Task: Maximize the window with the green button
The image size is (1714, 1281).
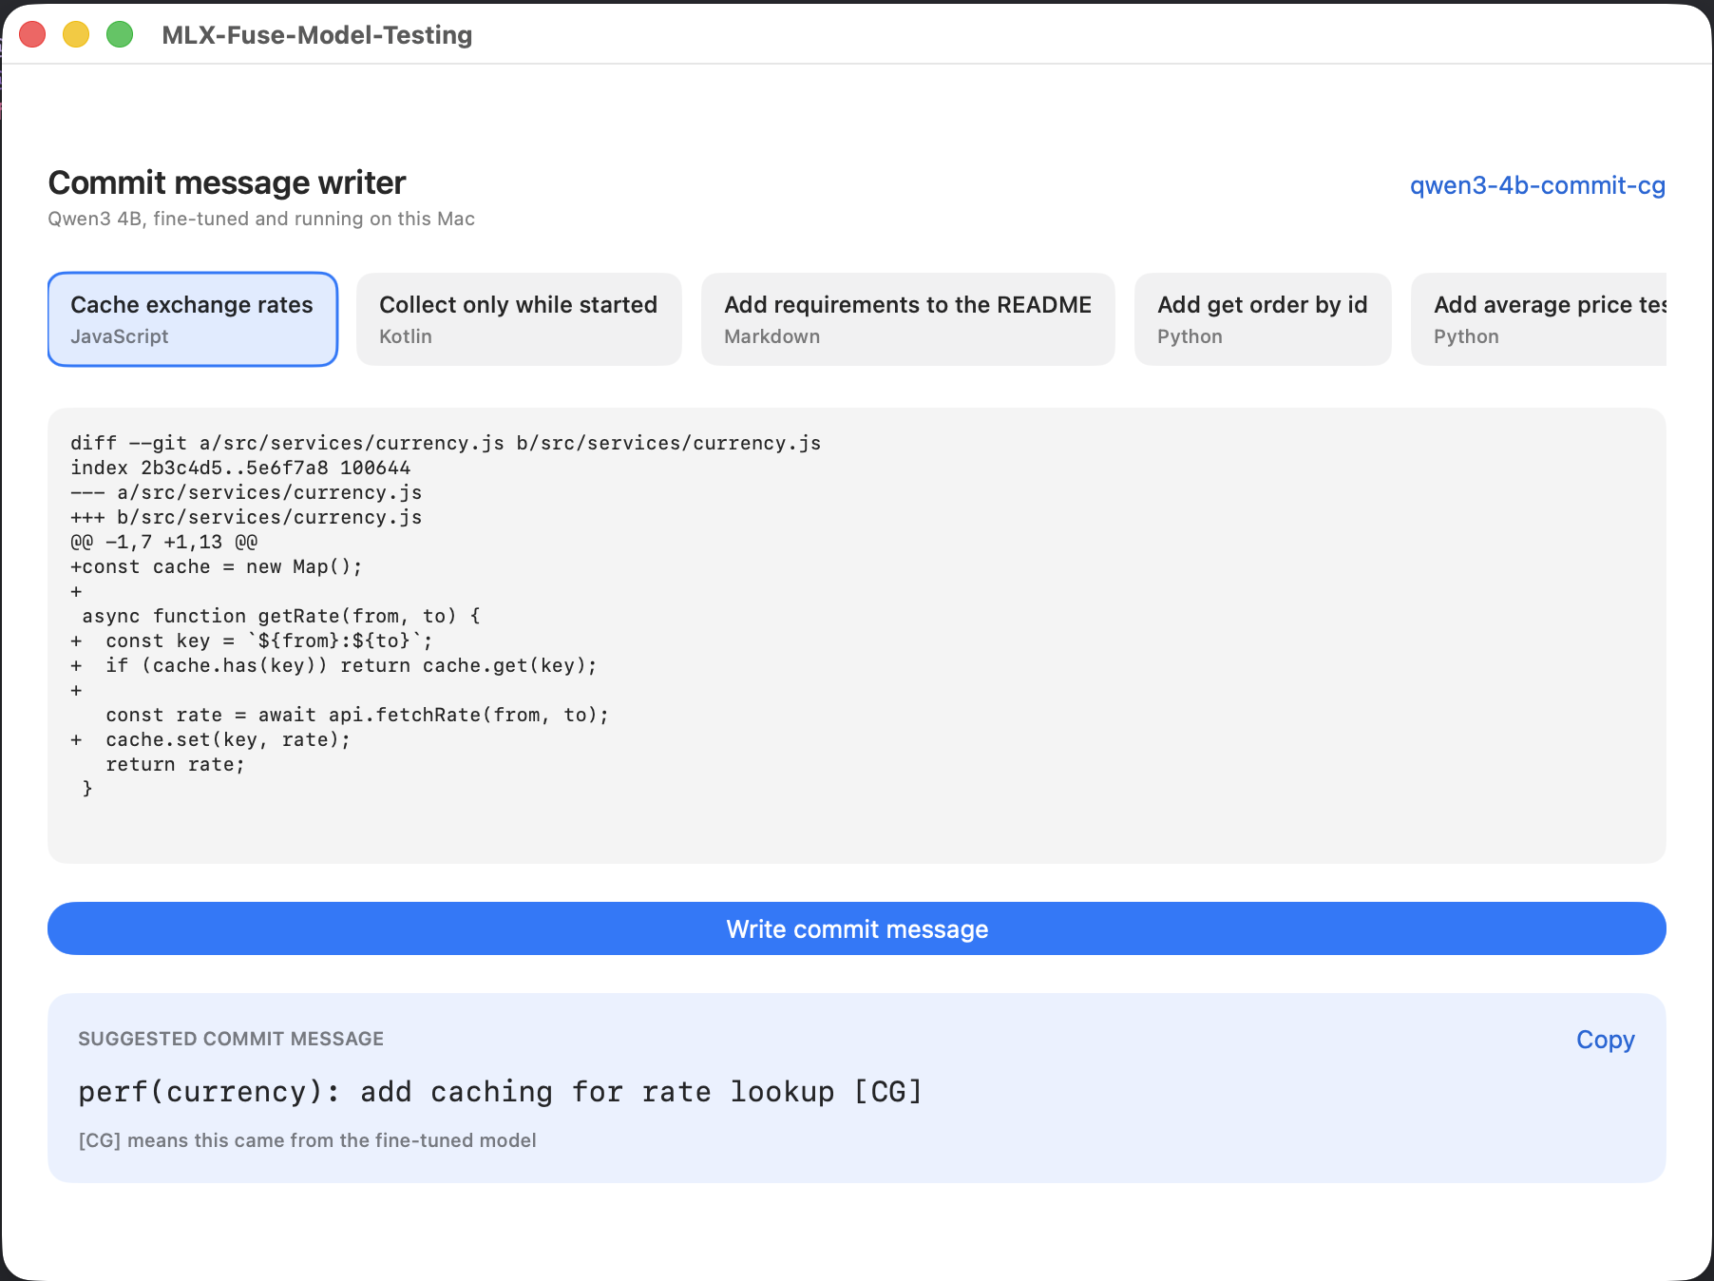Action: point(120,34)
